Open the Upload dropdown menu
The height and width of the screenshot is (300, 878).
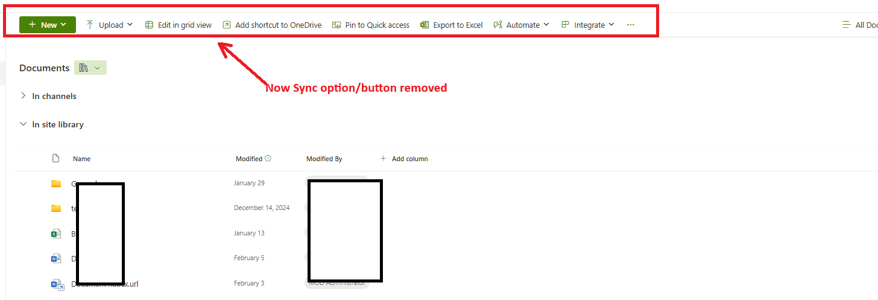click(109, 25)
